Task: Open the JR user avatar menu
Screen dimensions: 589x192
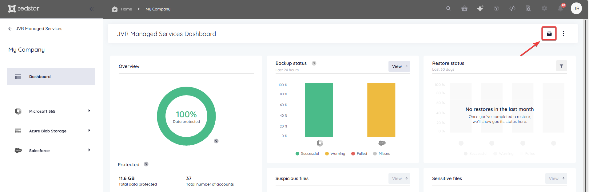Action: (576, 9)
